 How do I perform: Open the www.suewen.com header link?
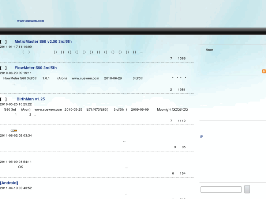(x=30, y=21)
